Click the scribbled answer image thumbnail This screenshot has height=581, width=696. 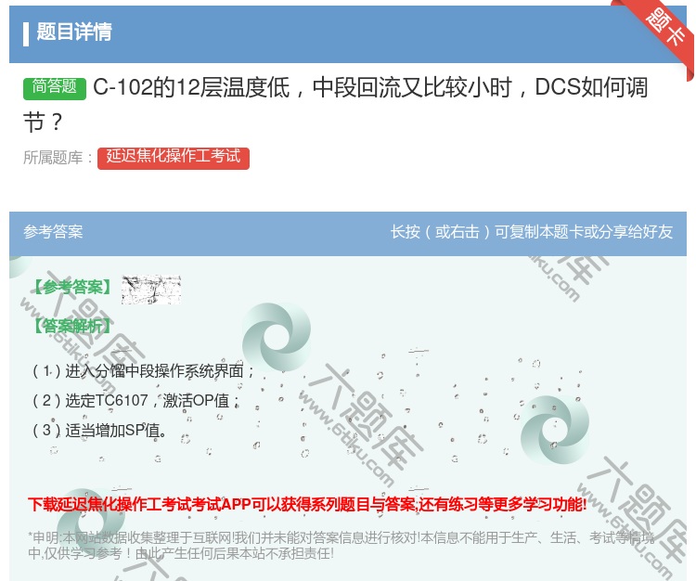(x=151, y=290)
